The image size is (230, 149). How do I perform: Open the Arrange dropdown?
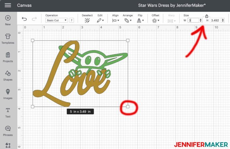coord(128,21)
